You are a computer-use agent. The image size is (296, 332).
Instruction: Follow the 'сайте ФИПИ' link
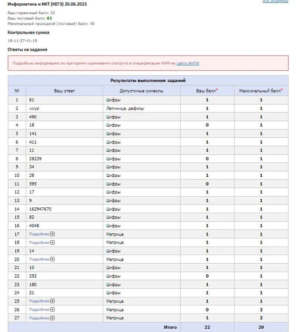point(188,63)
